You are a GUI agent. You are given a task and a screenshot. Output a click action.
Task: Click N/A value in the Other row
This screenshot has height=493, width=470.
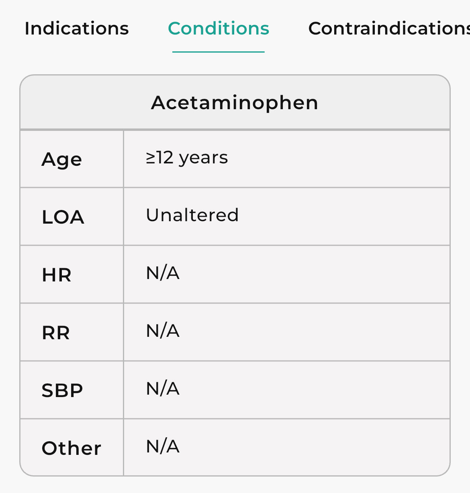[163, 446]
